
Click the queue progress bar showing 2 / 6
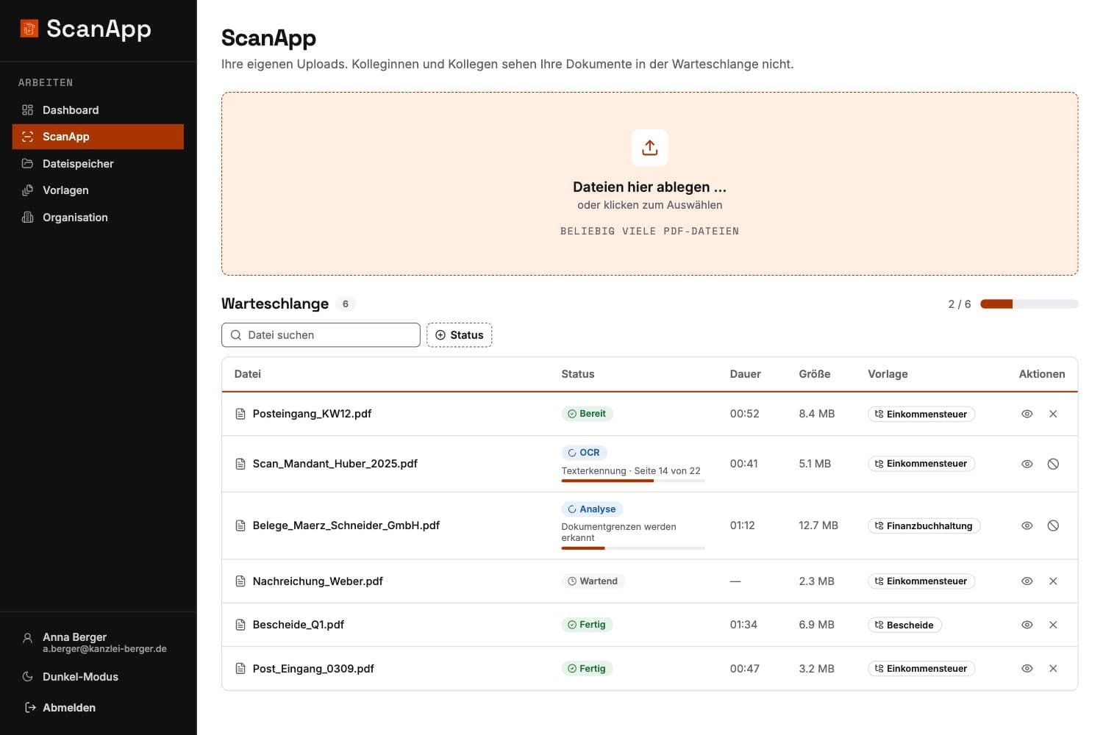(1029, 304)
